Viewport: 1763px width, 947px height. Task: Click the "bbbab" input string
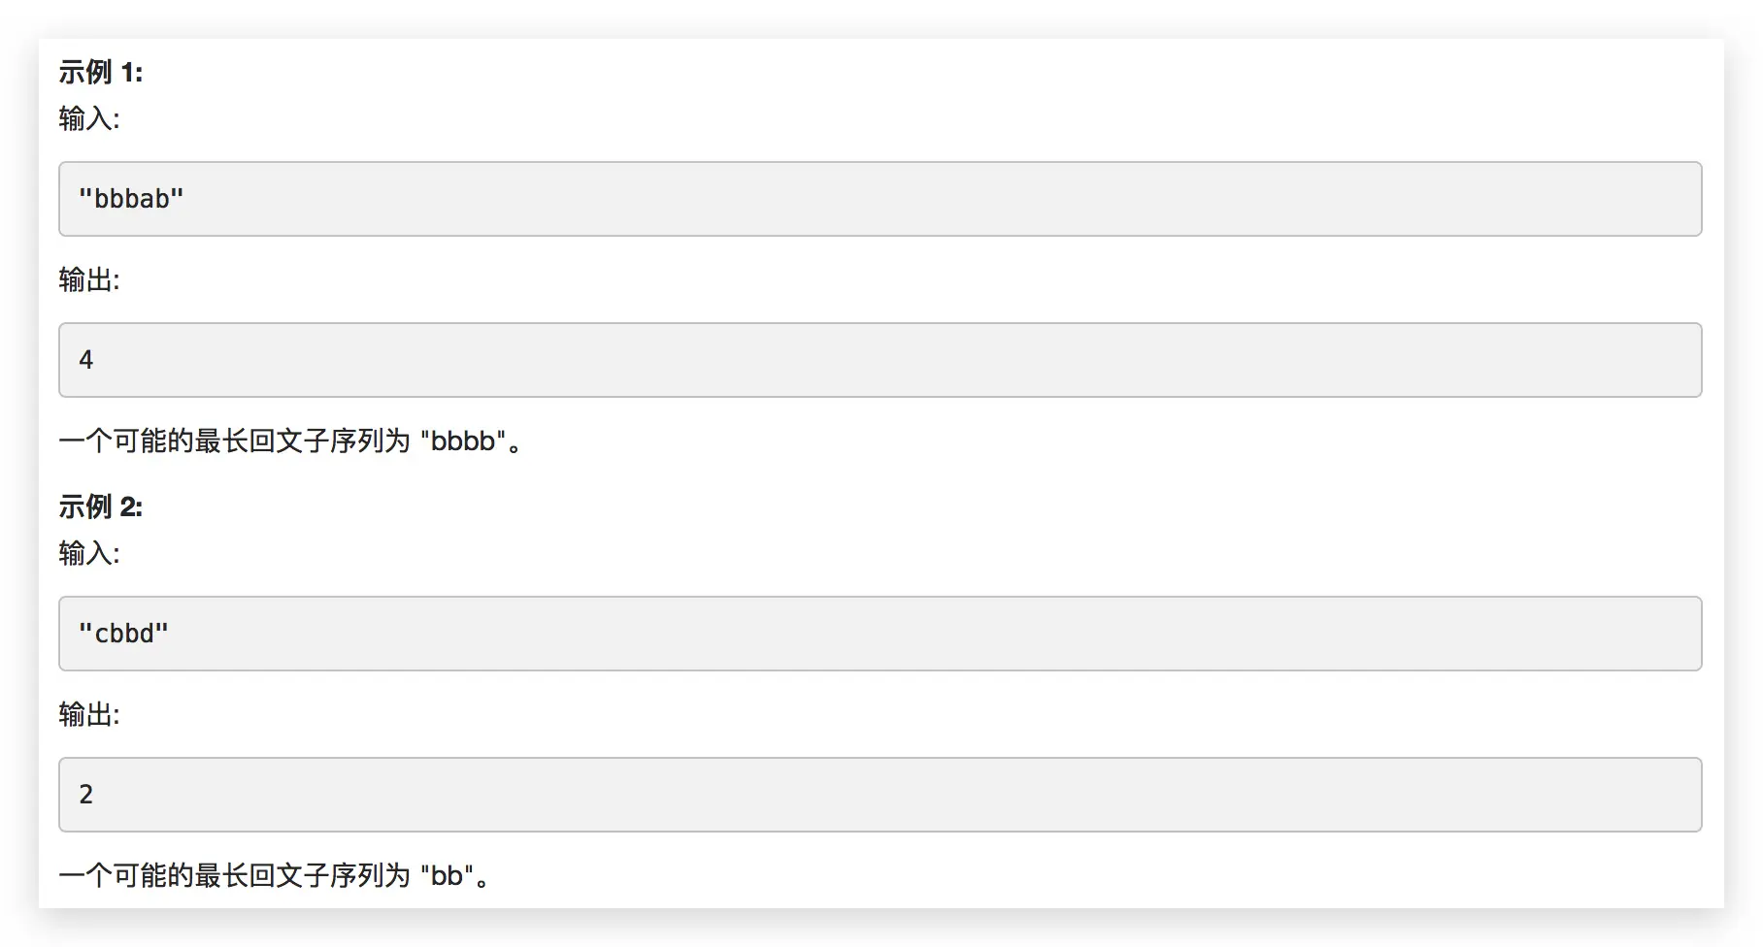131,199
